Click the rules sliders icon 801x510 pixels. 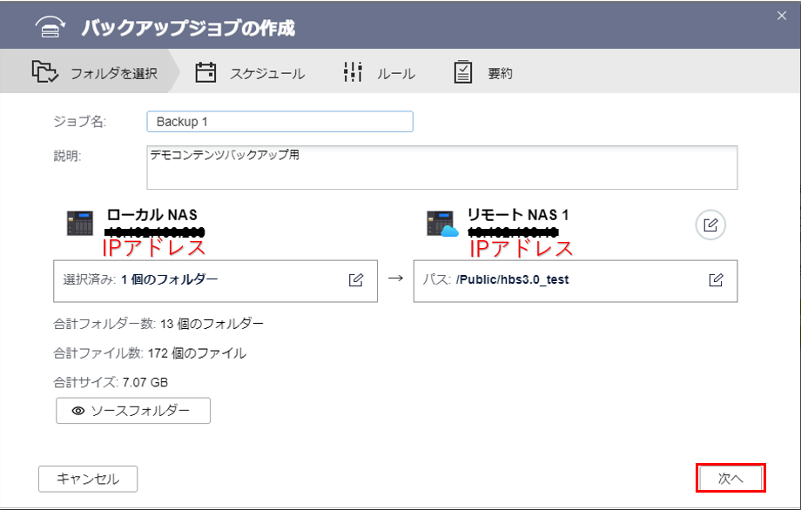point(353,72)
